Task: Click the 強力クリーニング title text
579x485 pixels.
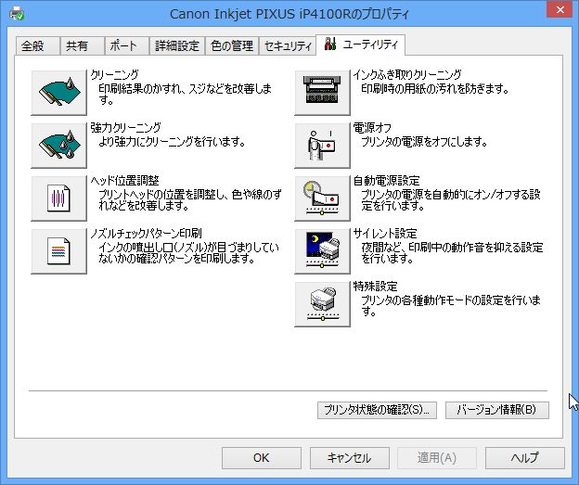Action: click(x=125, y=128)
